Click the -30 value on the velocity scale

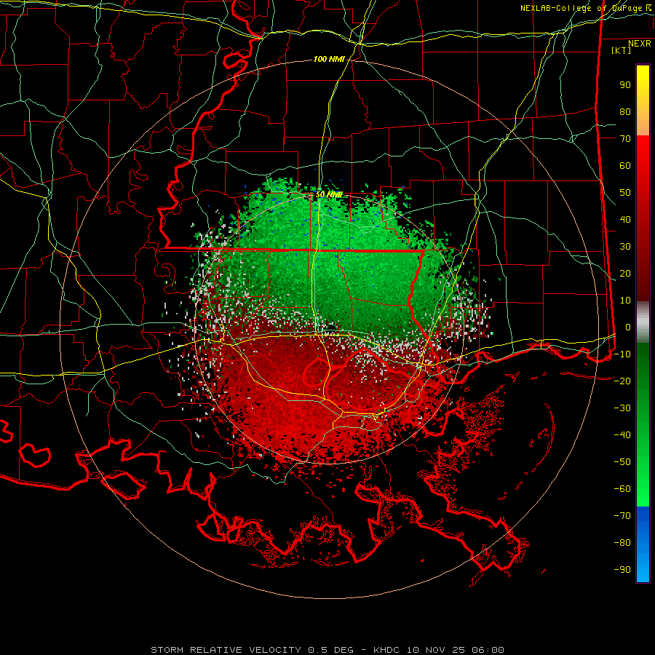click(x=622, y=408)
